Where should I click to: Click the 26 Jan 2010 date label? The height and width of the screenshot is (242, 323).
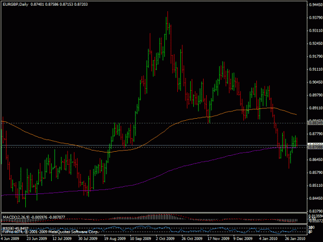click(295, 238)
